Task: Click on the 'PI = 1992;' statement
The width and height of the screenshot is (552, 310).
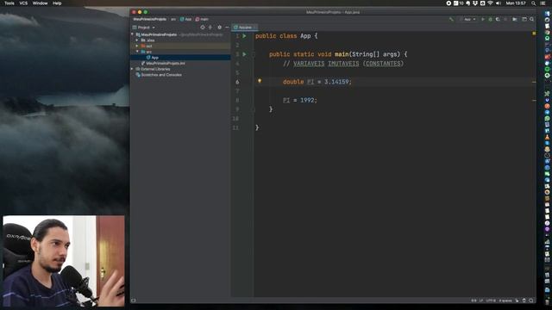Action: [300, 100]
